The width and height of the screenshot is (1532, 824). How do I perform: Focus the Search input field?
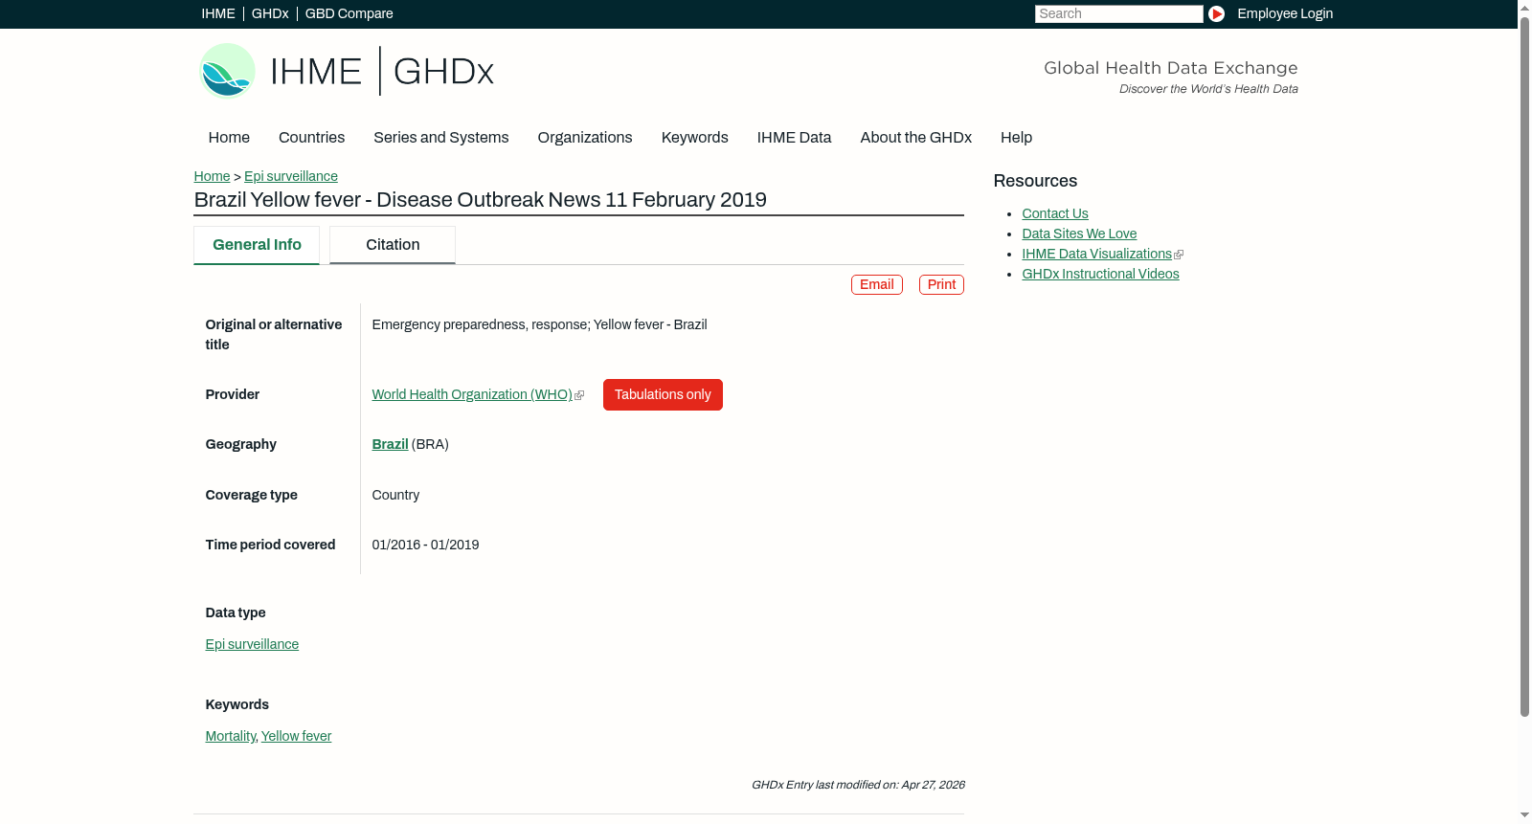(x=1118, y=13)
